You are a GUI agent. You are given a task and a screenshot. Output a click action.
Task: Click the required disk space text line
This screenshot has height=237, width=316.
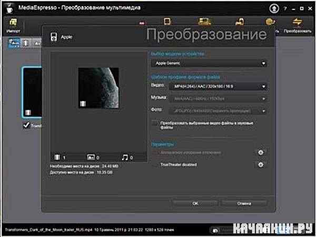pyautogui.click(x=84, y=166)
